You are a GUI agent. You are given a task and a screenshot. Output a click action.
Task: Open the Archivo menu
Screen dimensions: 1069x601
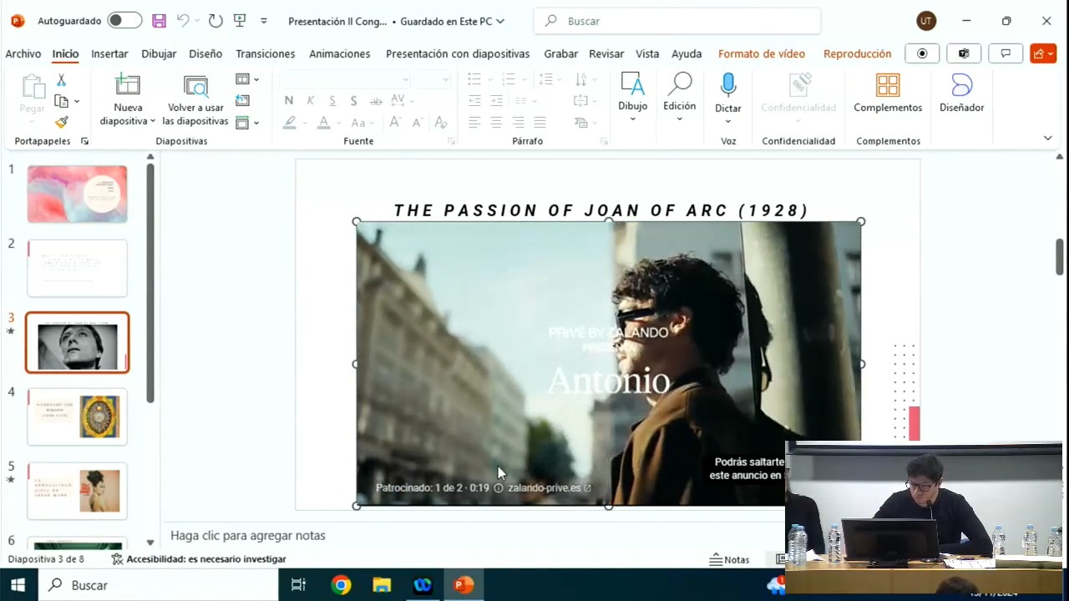click(x=23, y=53)
